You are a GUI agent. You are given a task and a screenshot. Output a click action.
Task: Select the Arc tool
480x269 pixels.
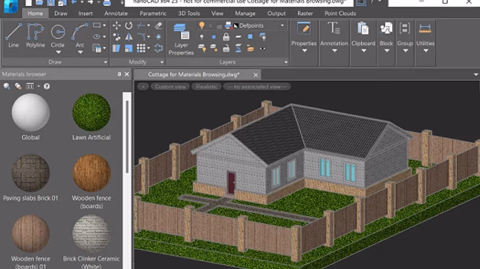coord(80,35)
